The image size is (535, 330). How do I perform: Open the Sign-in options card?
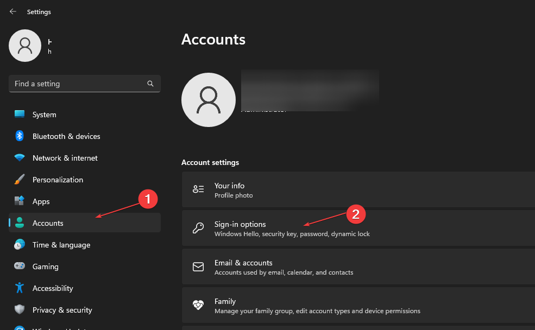pos(358,228)
